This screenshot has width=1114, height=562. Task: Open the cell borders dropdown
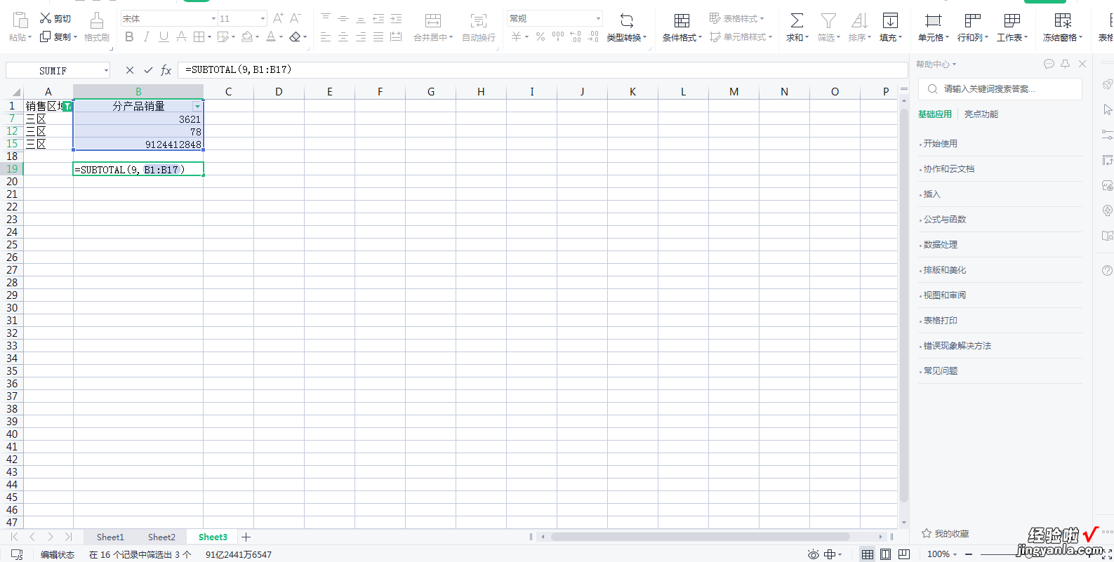pyautogui.click(x=209, y=37)
